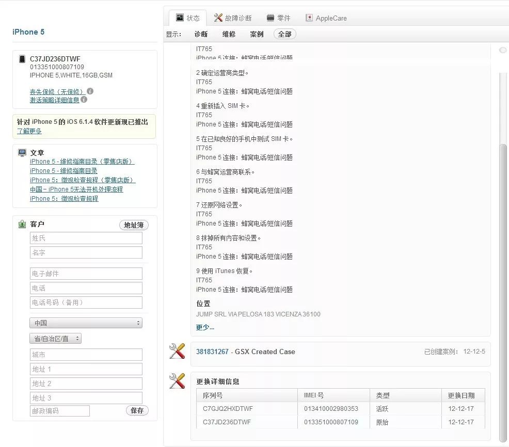Click step 7 还原网络设置
This screenshot has height=447, width=509.
point(219,205)
